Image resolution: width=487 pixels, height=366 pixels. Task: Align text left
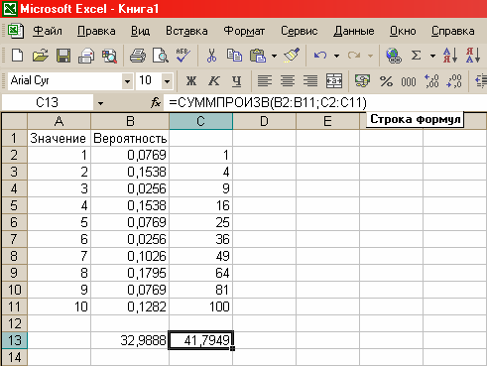(x=265, y=80)
